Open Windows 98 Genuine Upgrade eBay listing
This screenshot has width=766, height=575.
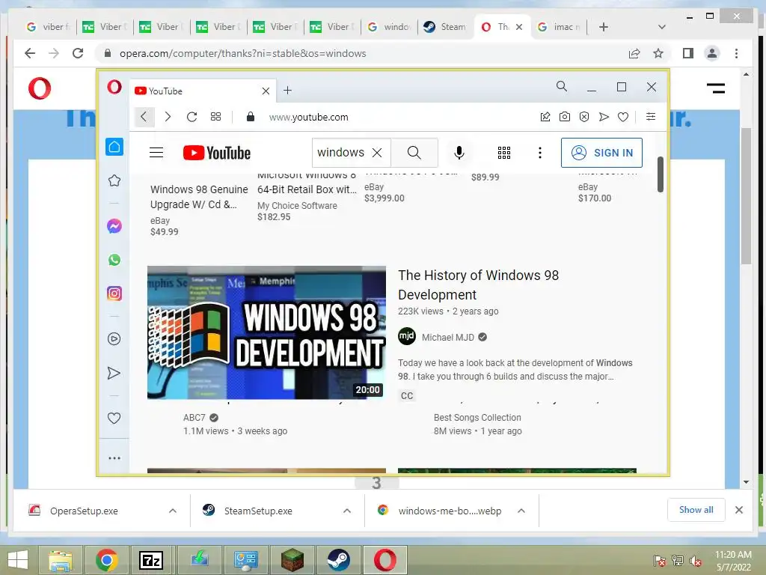[x=199, y=197]
